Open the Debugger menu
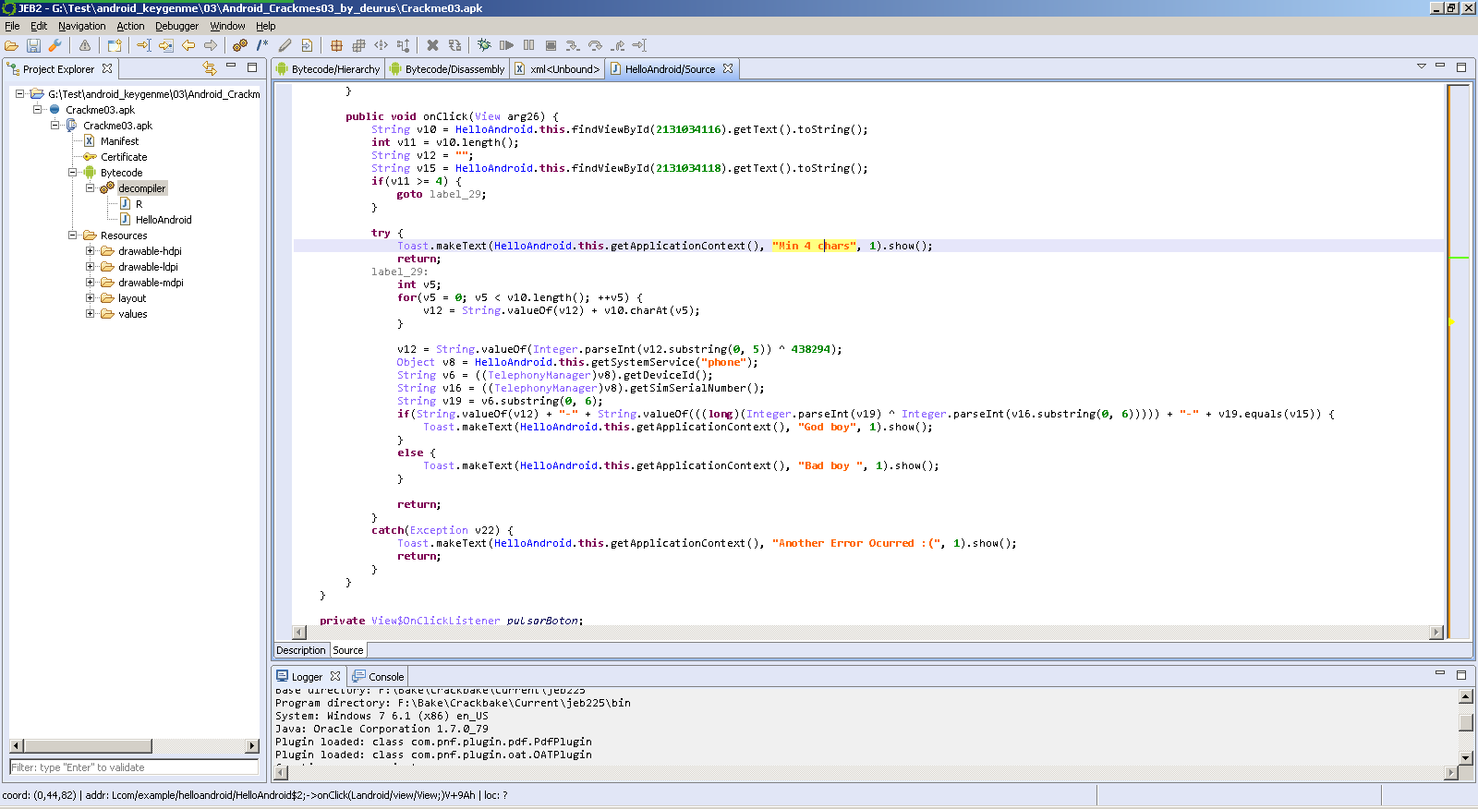Screen dimensions: 1478x809 [176, 26]
